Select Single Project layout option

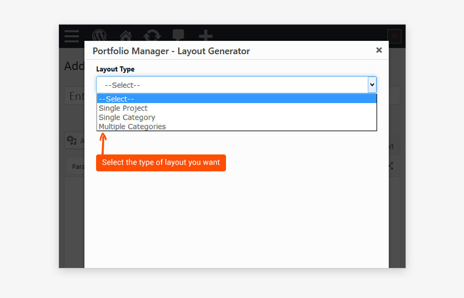pyautogui.click(x=123, y=108)
